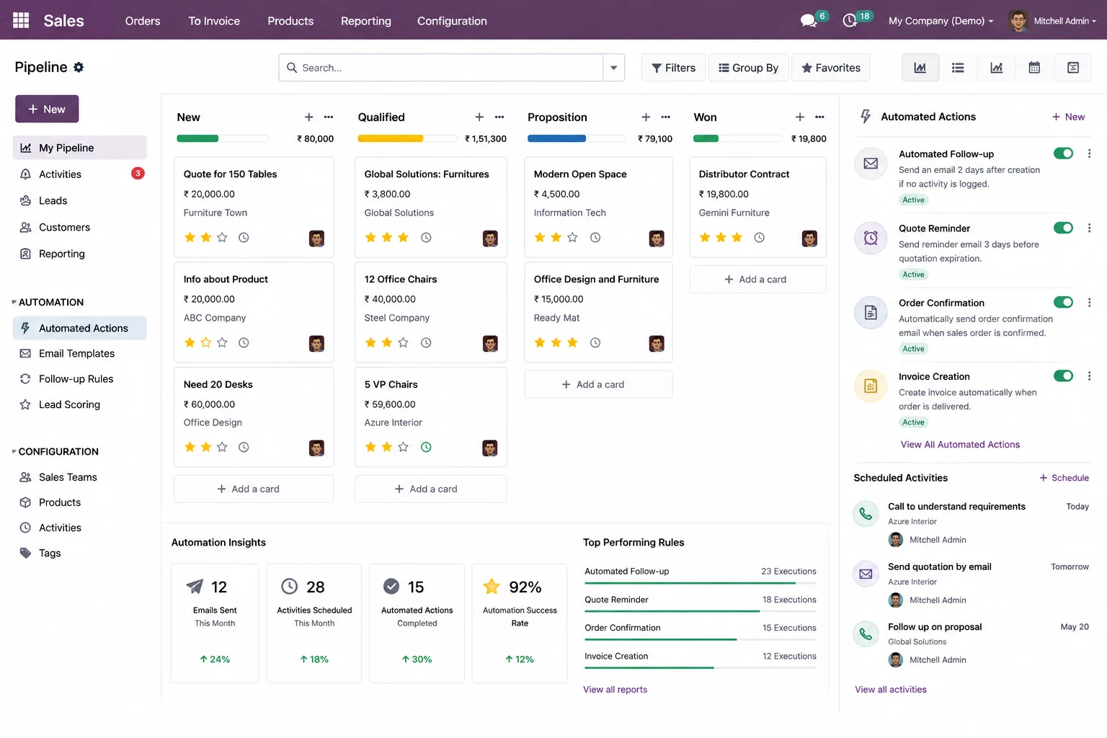Open the Products top menu

coord(290,21)
